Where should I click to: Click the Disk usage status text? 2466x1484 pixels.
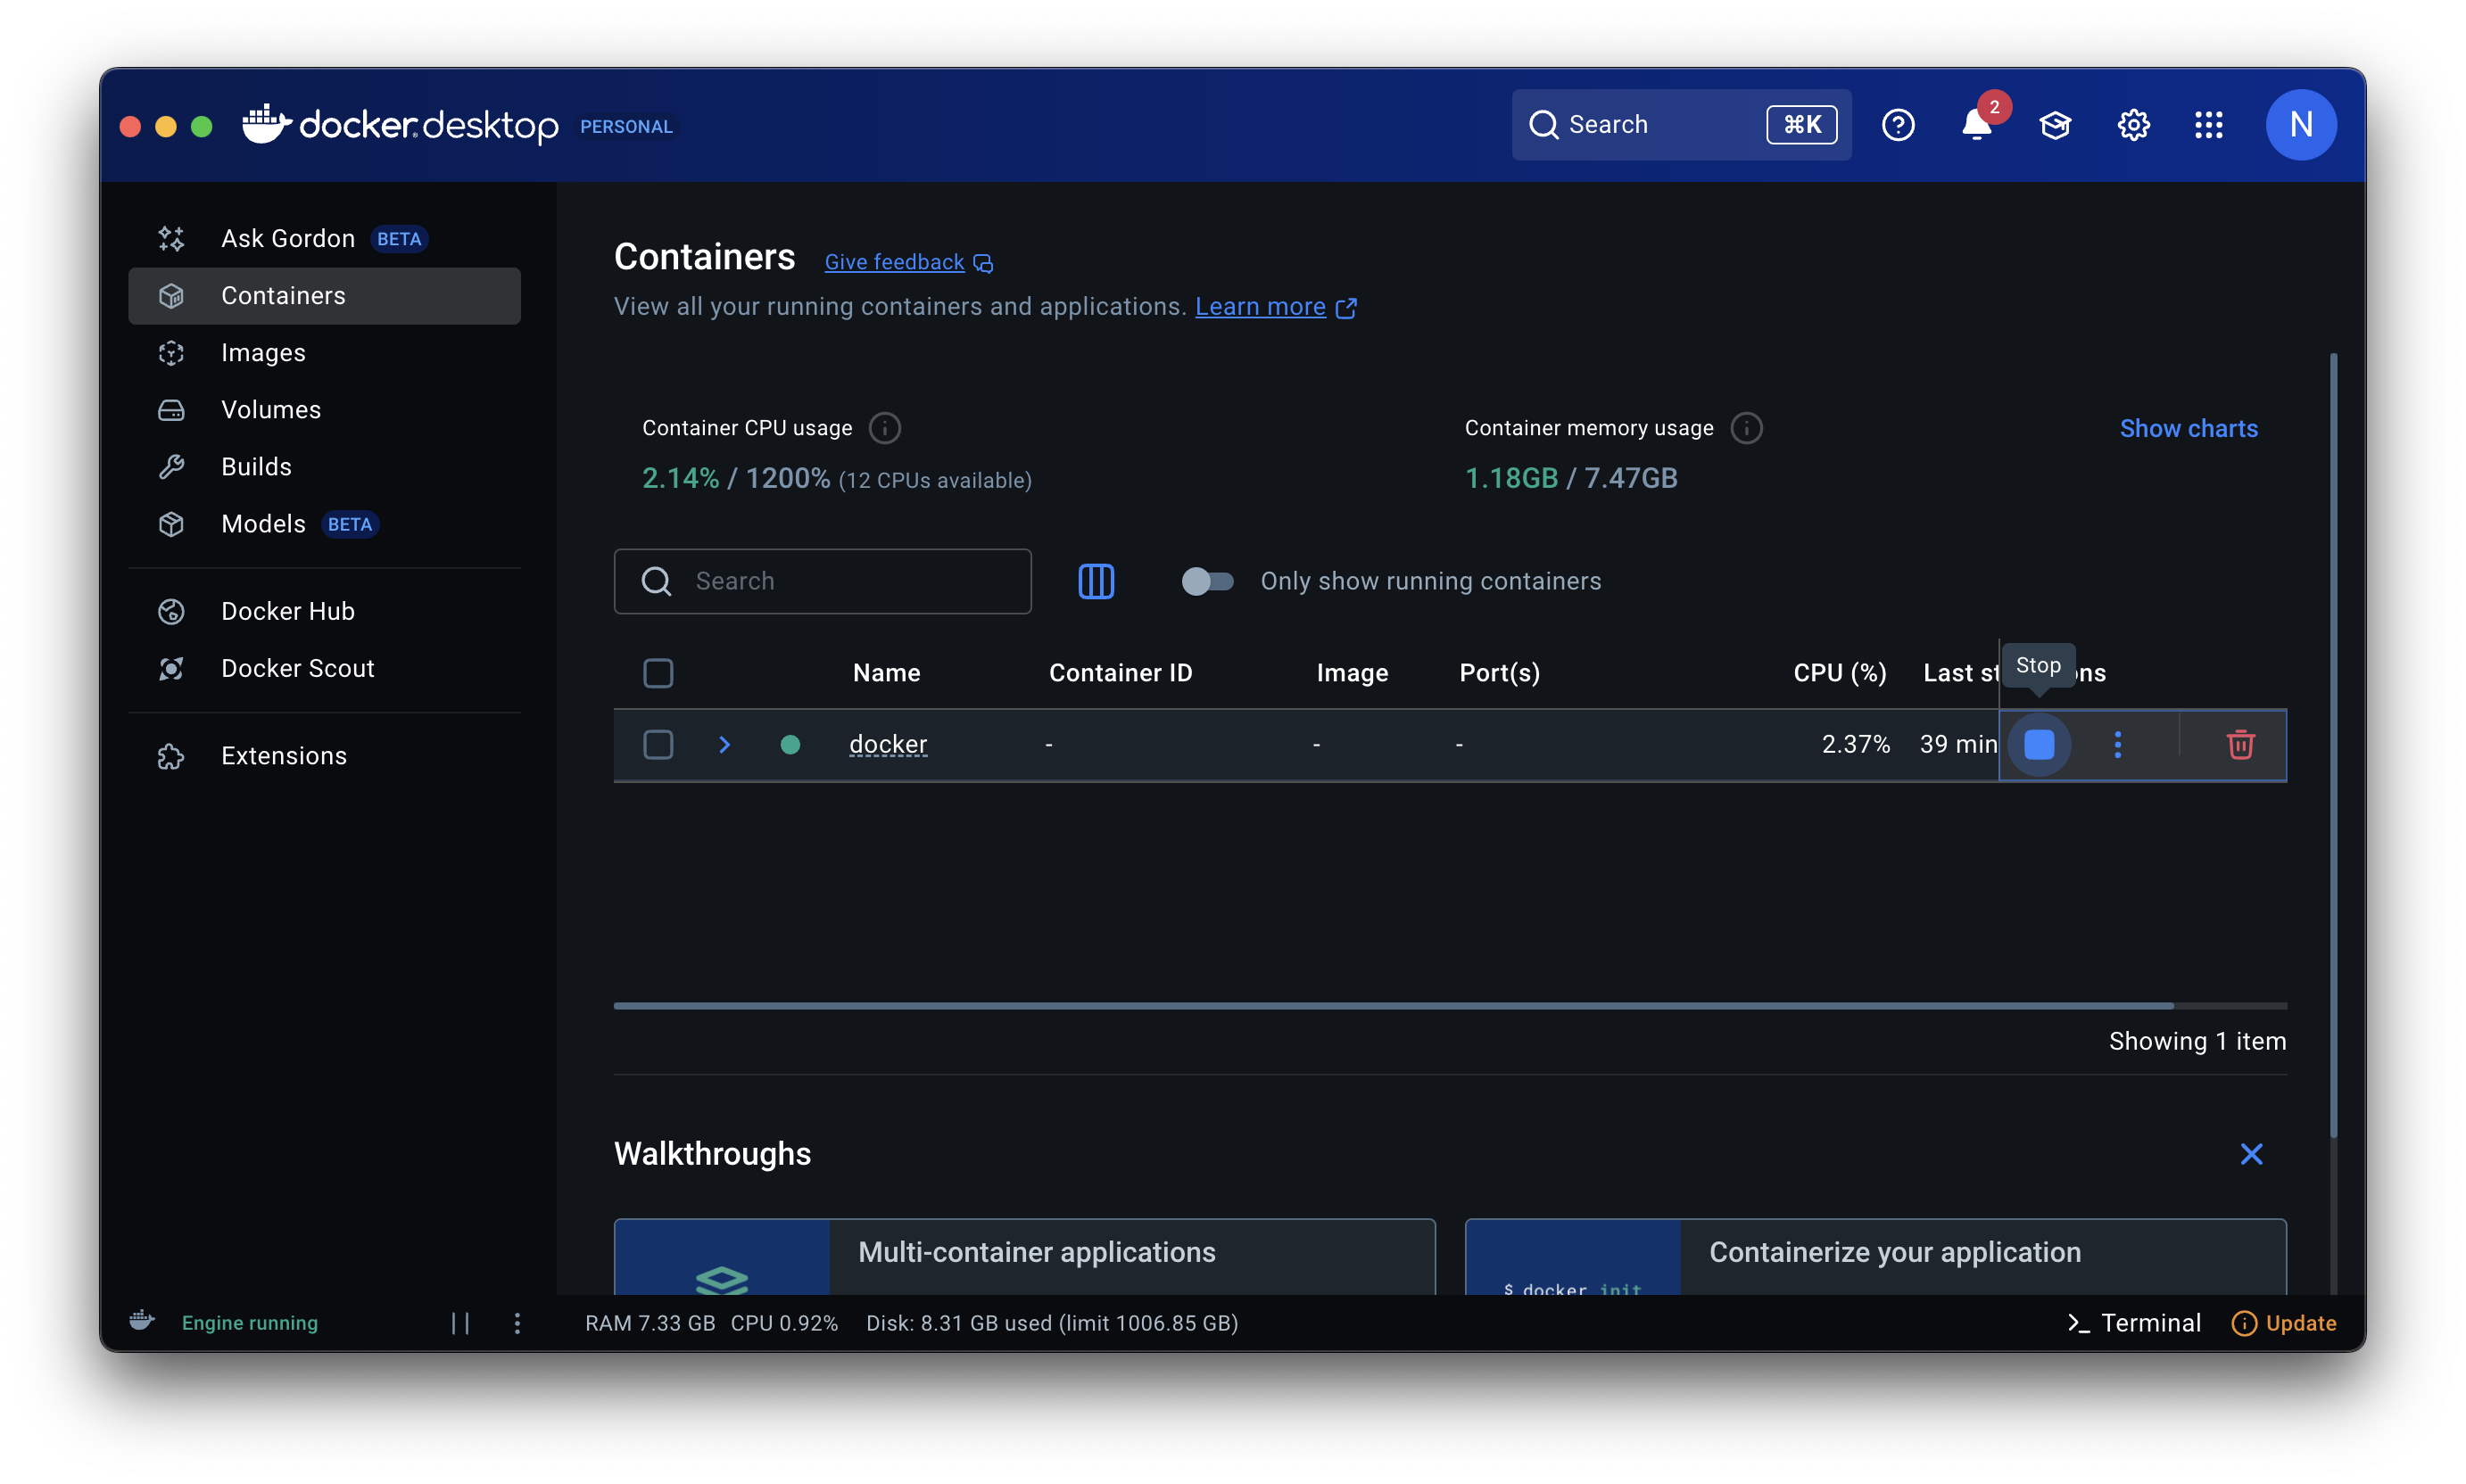tap(1051, 1323)
